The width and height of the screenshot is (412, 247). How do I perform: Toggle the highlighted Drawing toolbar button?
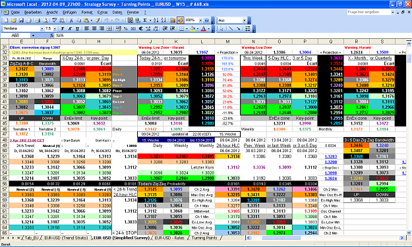click(180, 20)
